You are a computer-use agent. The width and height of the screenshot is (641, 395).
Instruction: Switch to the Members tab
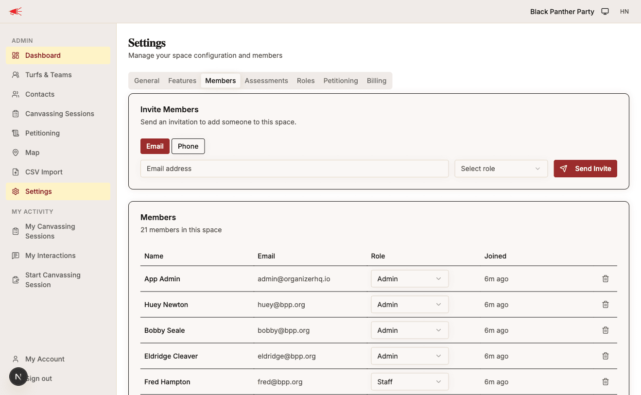click(x=221, y=81)
